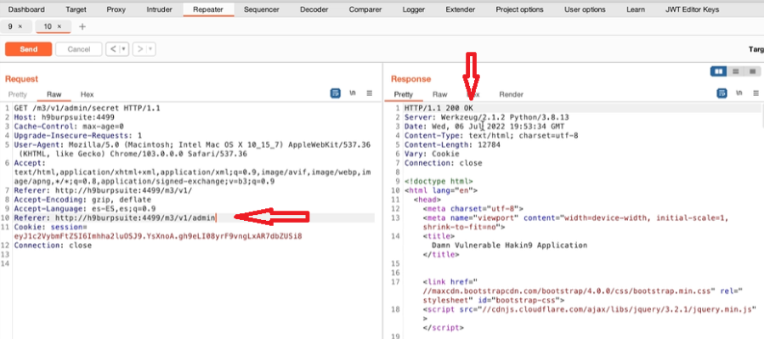Click the HTTP/1.1 200 OK status line
764x339 pixels.
pyautogui.click(x=439, y=108)
